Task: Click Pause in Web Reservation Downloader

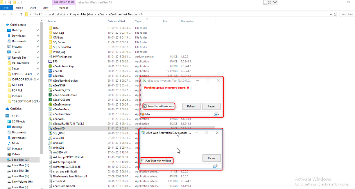Action: click(211, 158)
